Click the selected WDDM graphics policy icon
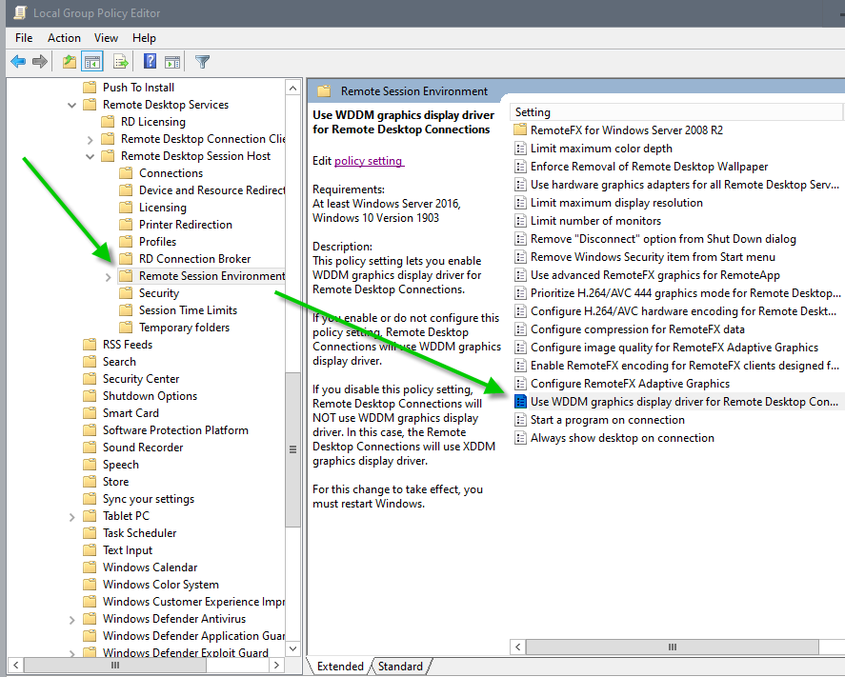The image size is (845, 677). 520,401
